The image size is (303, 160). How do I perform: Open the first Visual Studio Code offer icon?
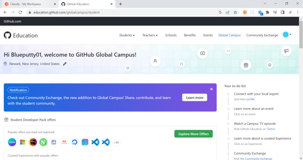pos(95,142)
